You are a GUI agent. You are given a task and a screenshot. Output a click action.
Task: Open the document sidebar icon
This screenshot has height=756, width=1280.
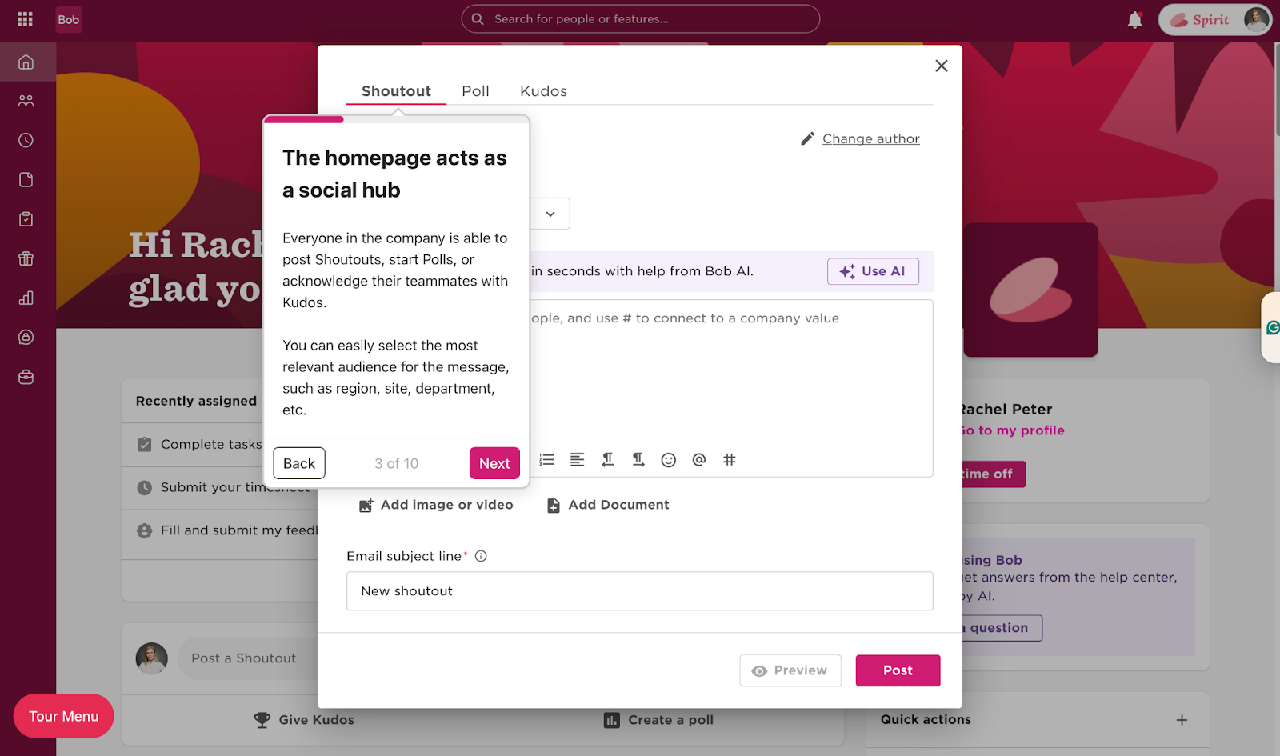pos(26,179)
